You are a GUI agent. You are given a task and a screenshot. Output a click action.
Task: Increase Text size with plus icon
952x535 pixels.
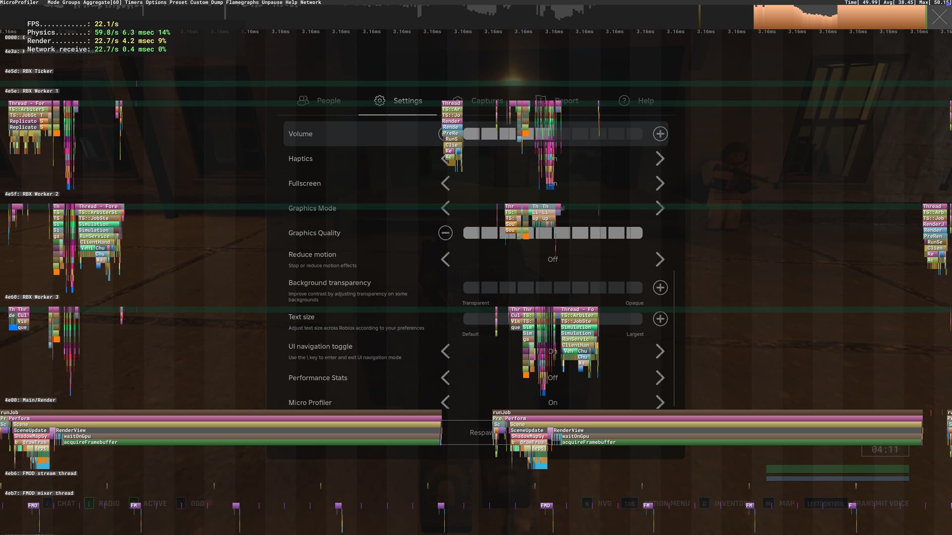(660, 319)
